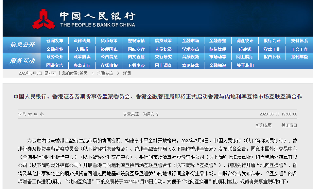
Task: Open 党建工作 section
Action: (272, 49)
